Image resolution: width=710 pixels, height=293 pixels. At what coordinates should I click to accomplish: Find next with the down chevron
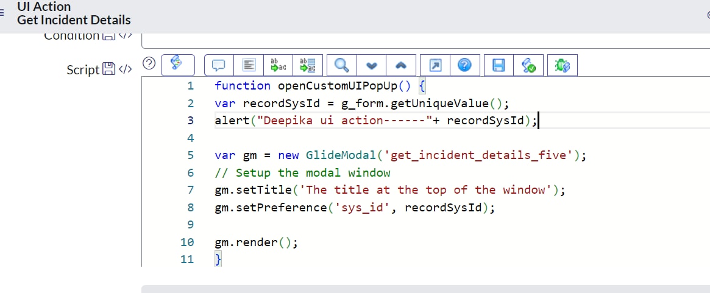[371, 65]
